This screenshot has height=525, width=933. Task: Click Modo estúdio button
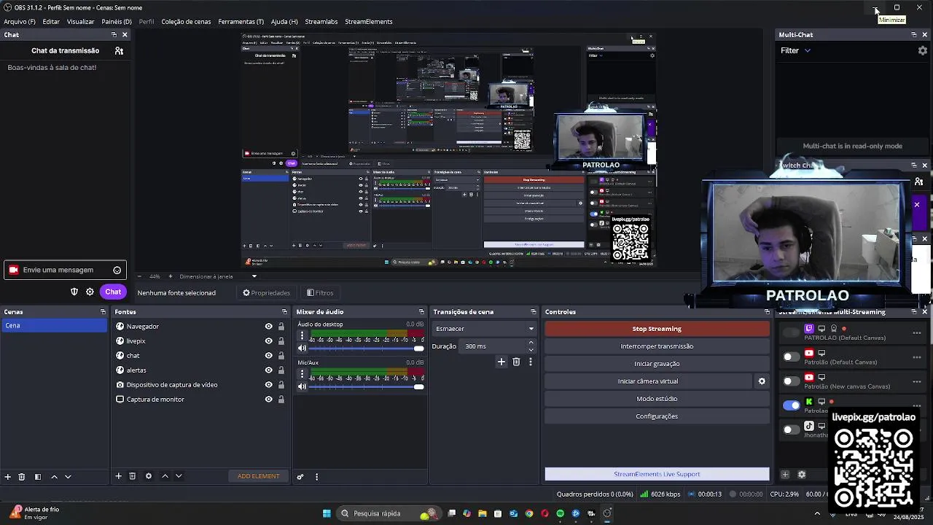[657, 399]
